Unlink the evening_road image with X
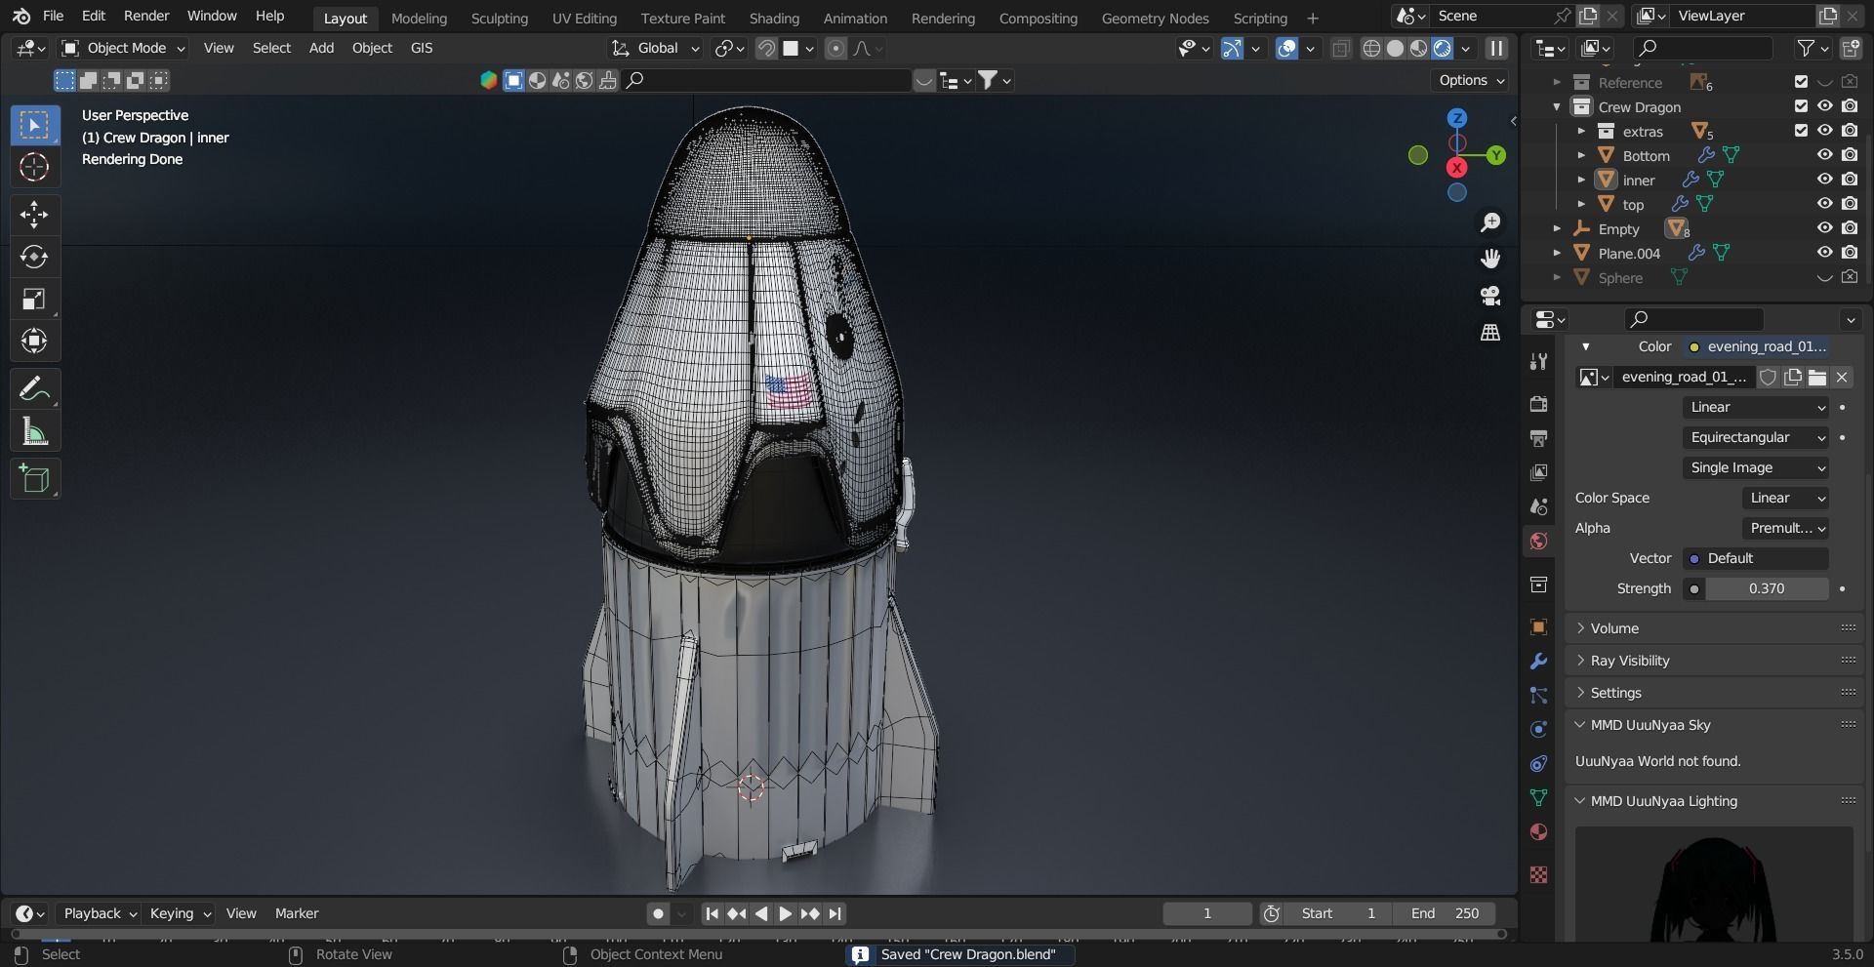Viewport: 1874px width, 967px height. 1842,377
